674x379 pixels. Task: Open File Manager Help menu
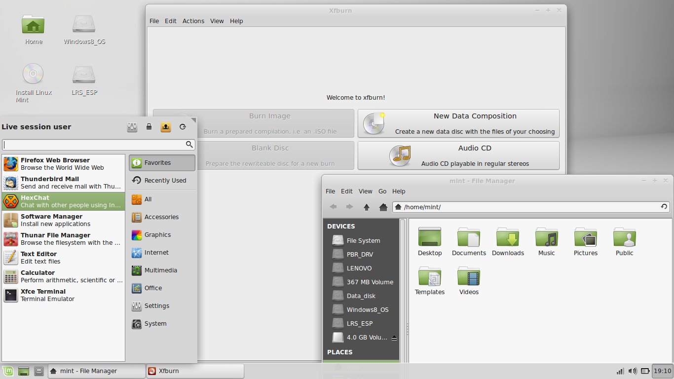click(399, 191)
